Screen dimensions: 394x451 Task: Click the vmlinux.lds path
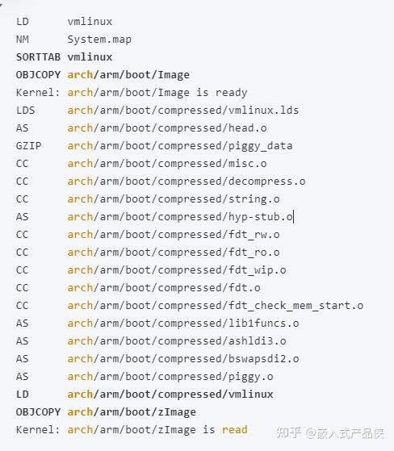[183, 111]
